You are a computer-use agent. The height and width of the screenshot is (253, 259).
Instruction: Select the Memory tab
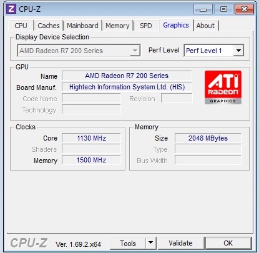point(117,26)
